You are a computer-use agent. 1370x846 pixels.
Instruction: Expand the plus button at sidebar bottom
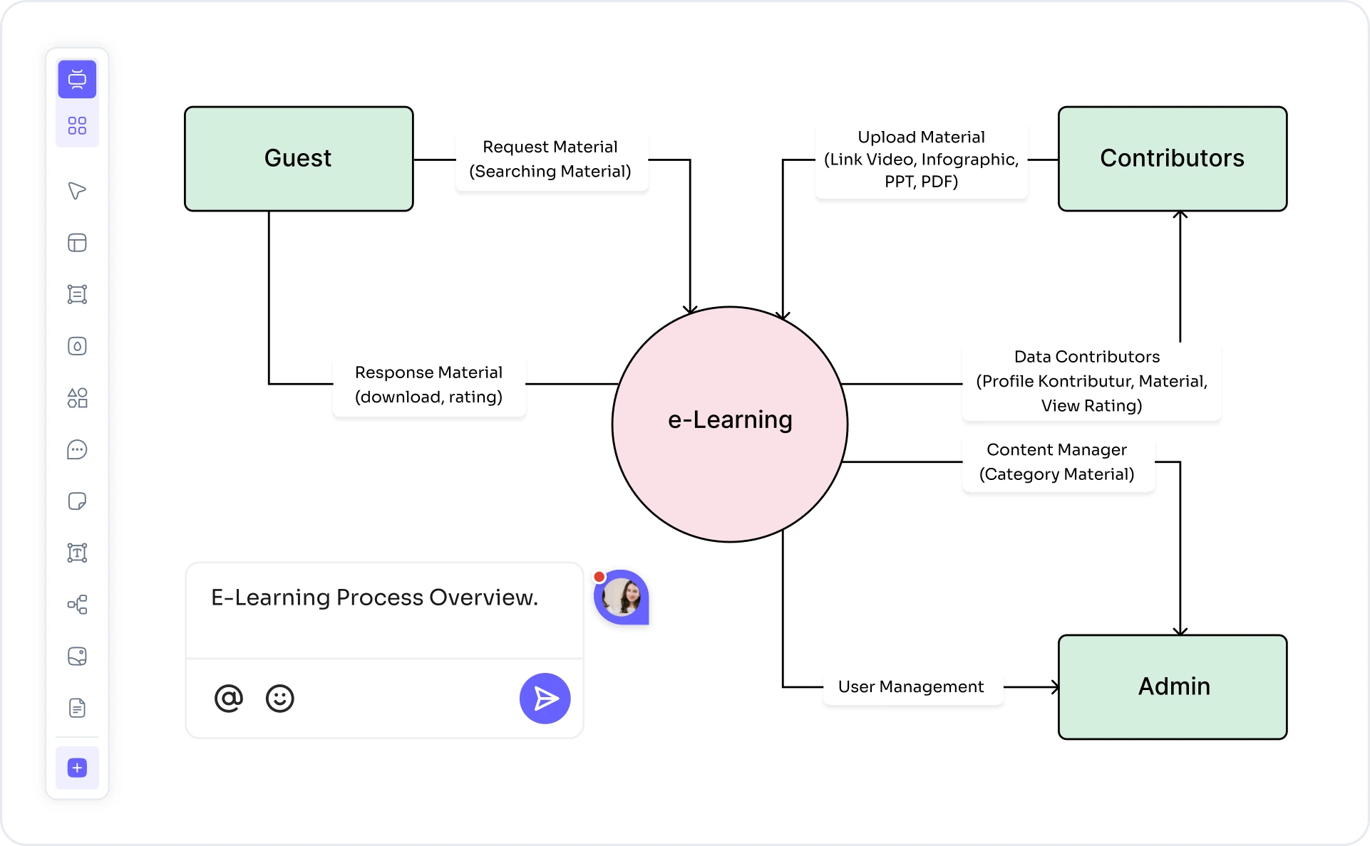[x=77, y=768]
